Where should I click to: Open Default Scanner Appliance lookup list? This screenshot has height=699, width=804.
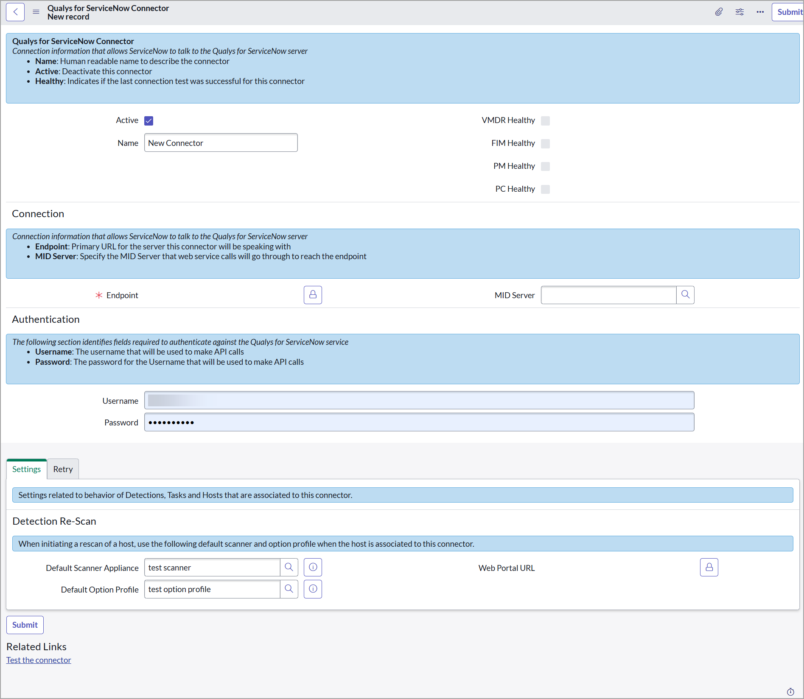tap(289, 568)
